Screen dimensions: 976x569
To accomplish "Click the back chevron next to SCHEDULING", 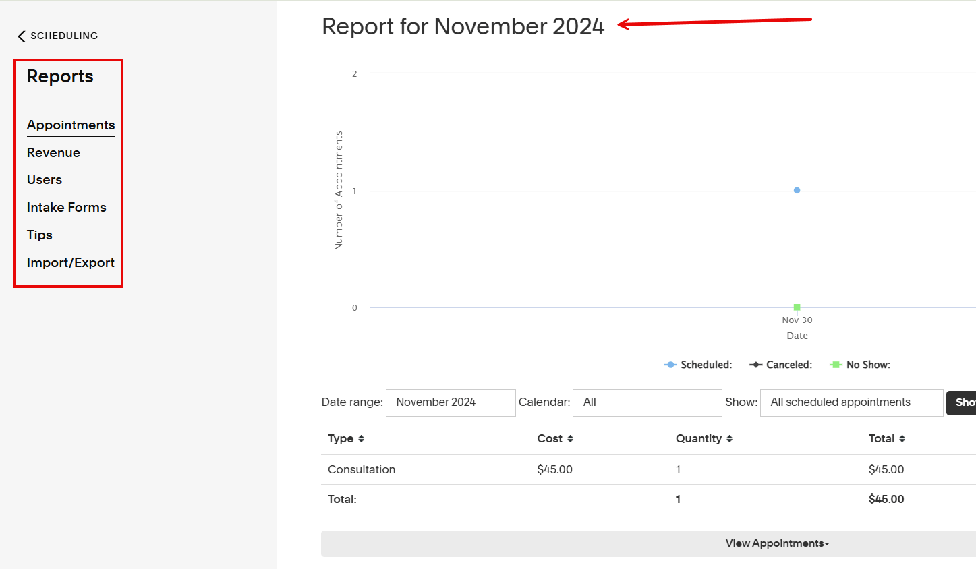I will [20, 36].
